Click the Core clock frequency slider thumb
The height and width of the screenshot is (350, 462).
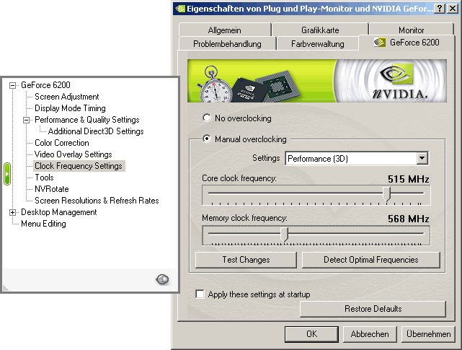tap(386, 194)
